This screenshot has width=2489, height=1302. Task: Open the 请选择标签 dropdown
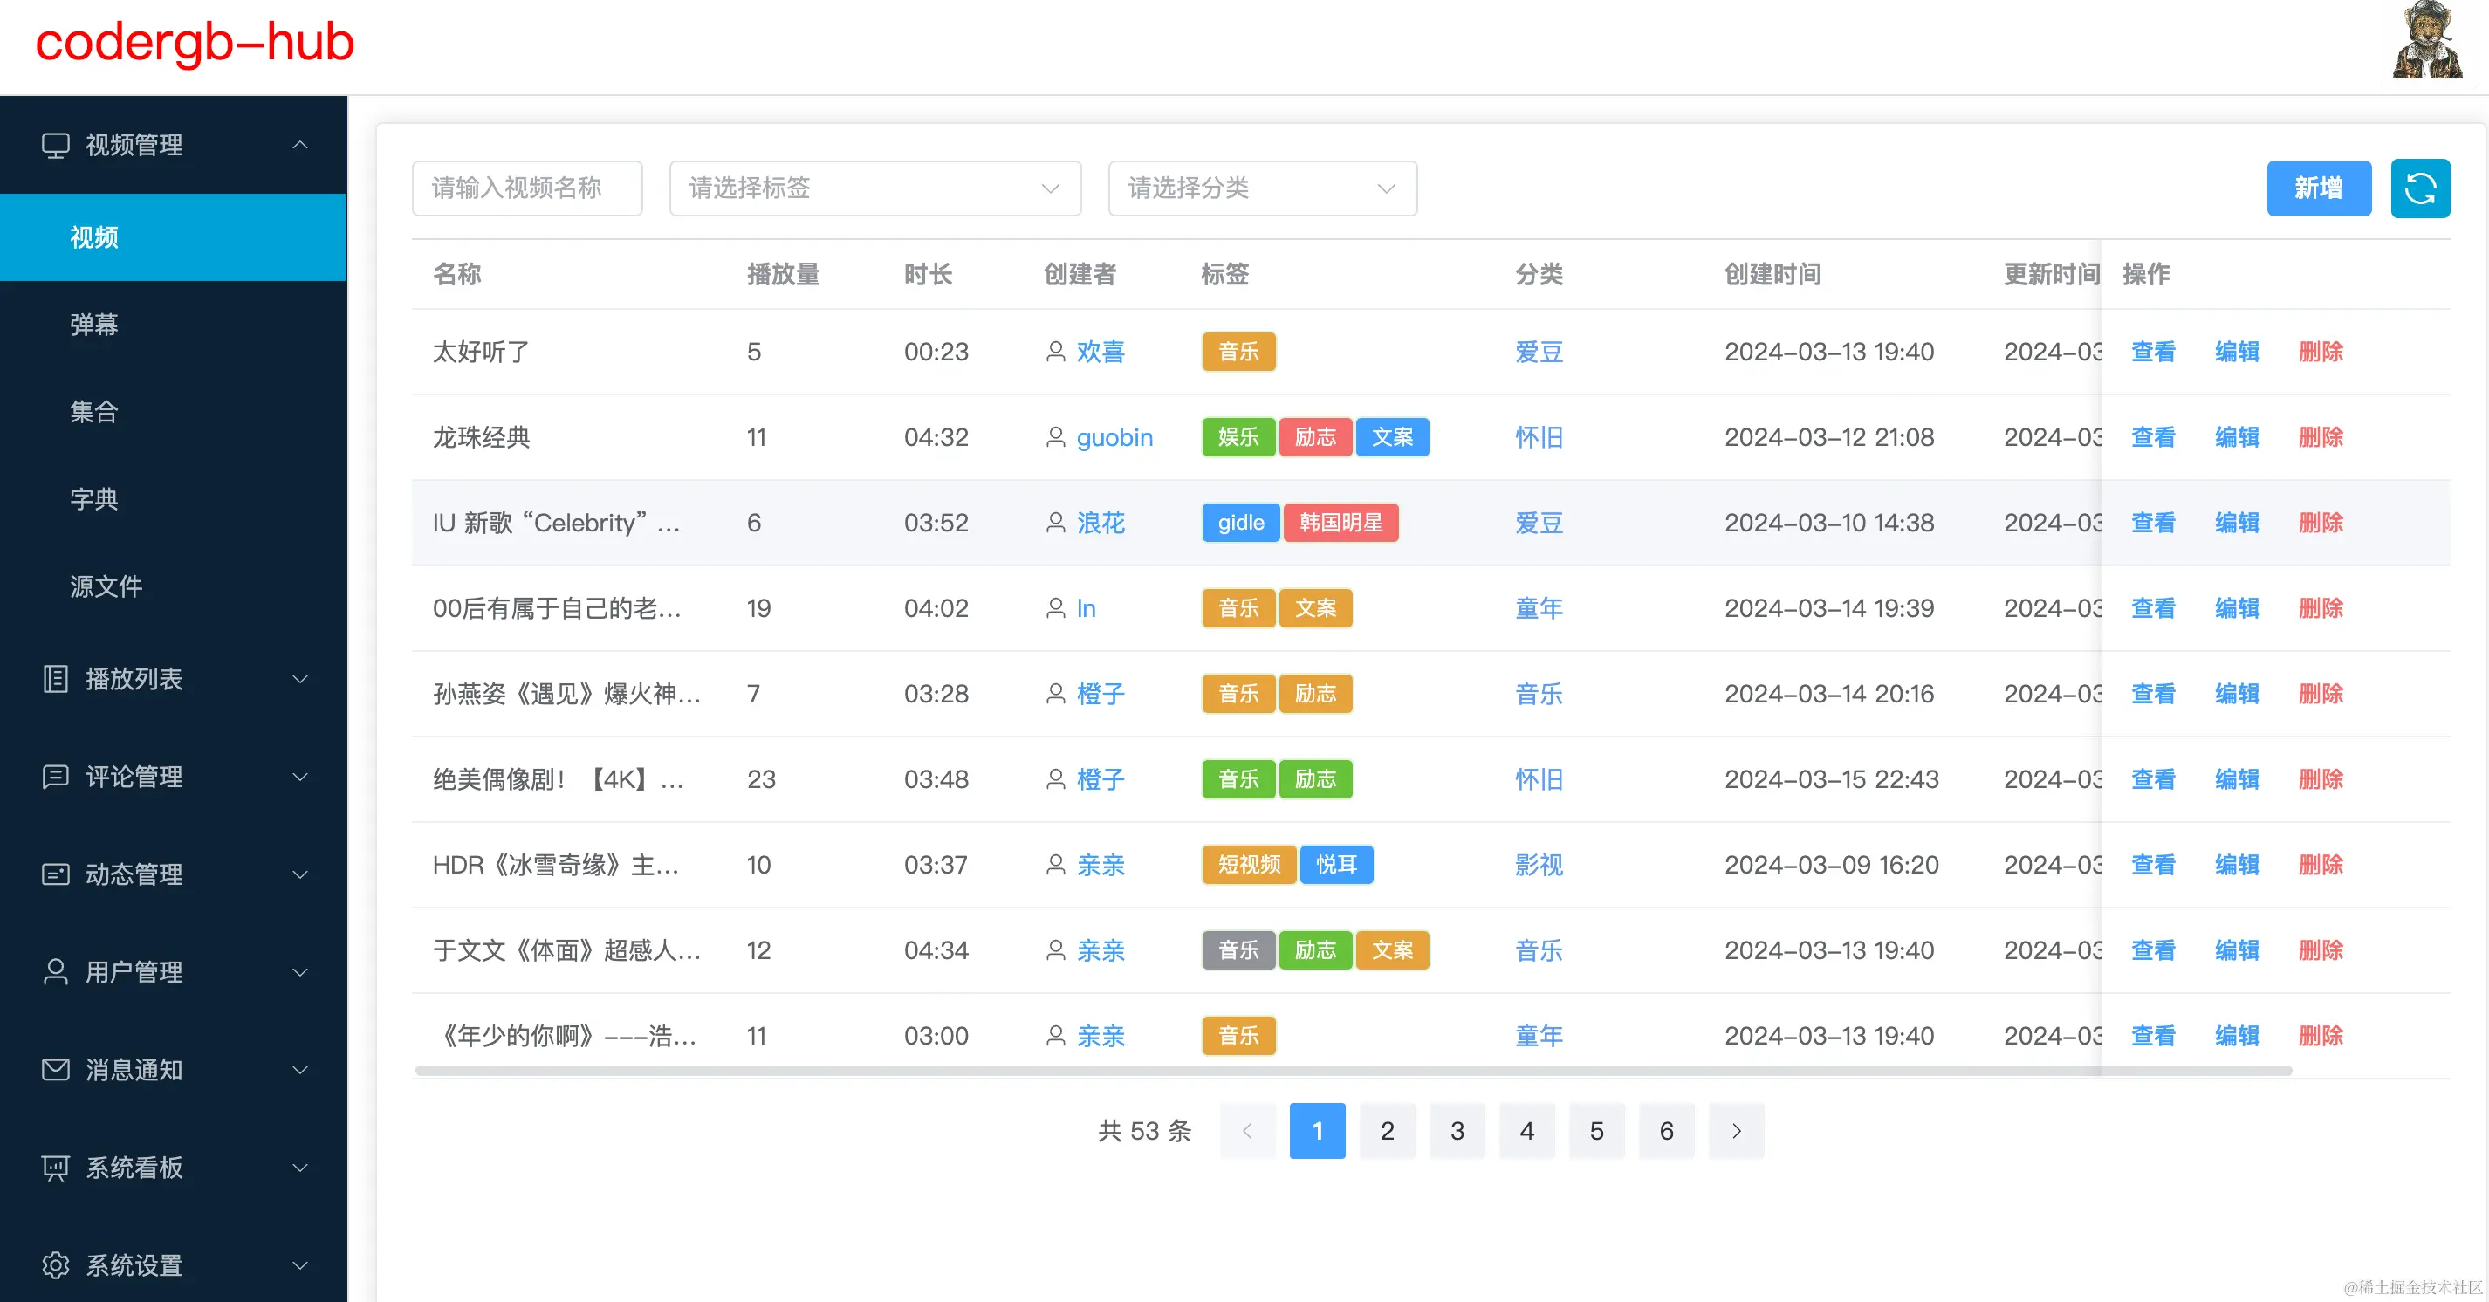coord(874,188)
